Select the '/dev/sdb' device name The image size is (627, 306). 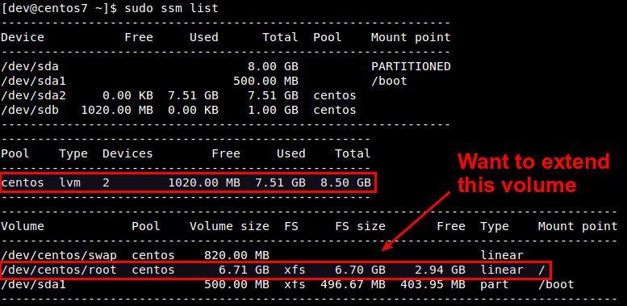coord(30,110)
